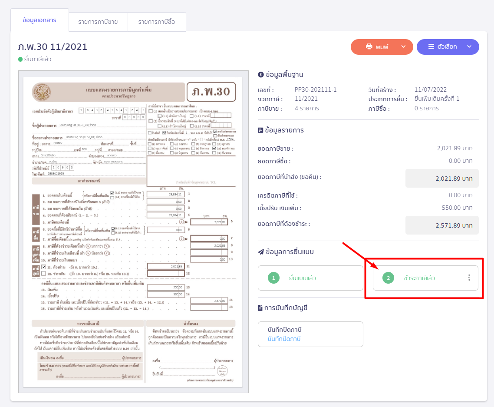Click the ชำระภาษีแล้ว card label
The width and height of the screenshot is (494, 407).
point(419,278)
